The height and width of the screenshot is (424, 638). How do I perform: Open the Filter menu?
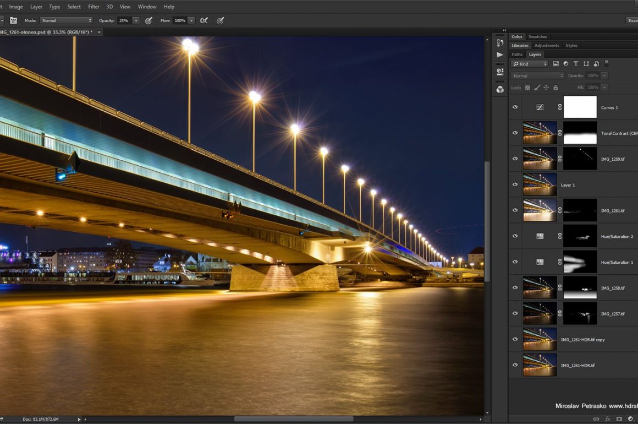pyautogui.click(x=94, y=7)
